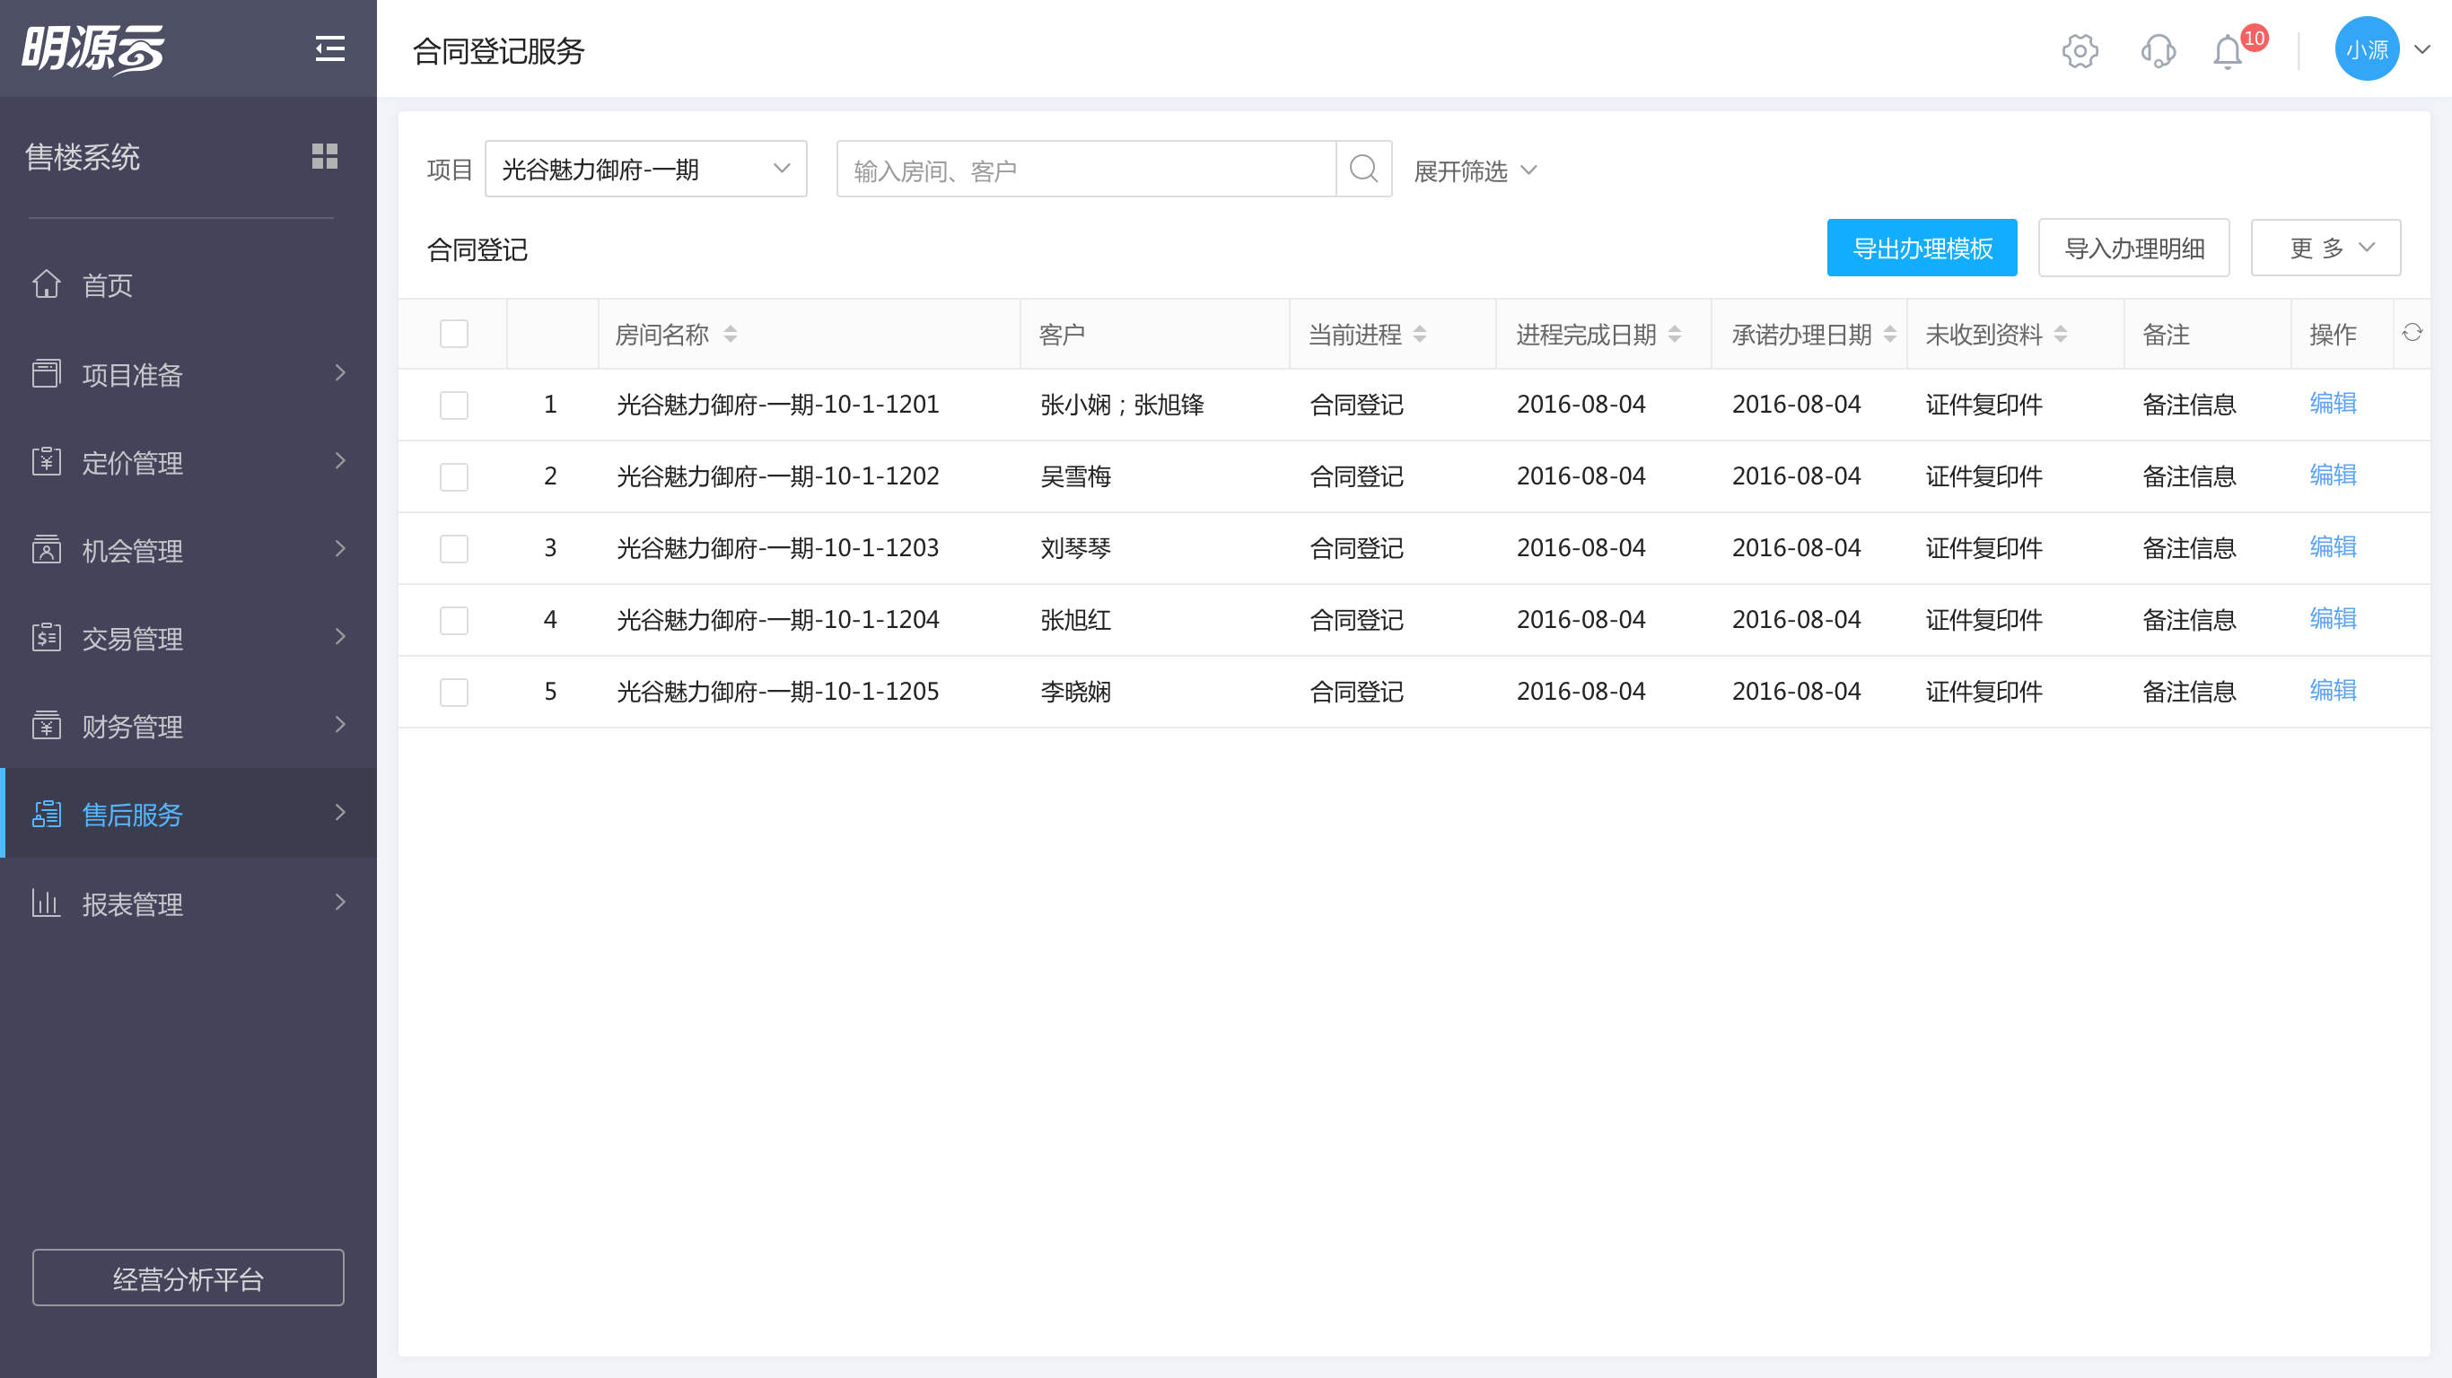Sort by 当前进程 column arrows
Viewport: 2452px width, 1378px height.
(1419, 334)
